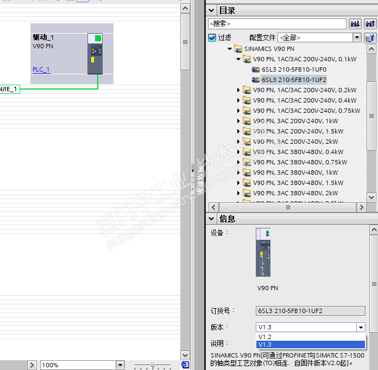Click the SINAMICS V90 PN folder icon
The image size is (378, 370).
point(238,49)
